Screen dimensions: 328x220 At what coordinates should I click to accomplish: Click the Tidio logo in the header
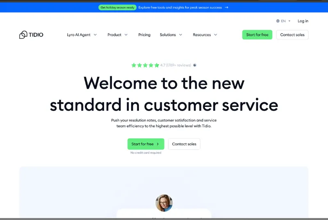click(x=31, y=35)
